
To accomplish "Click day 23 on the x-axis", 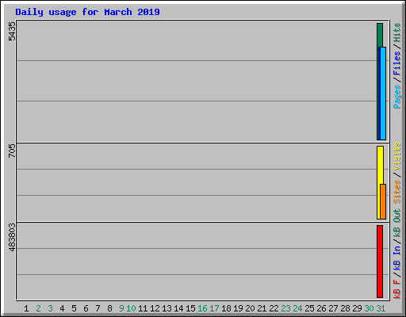I will 285,308.
